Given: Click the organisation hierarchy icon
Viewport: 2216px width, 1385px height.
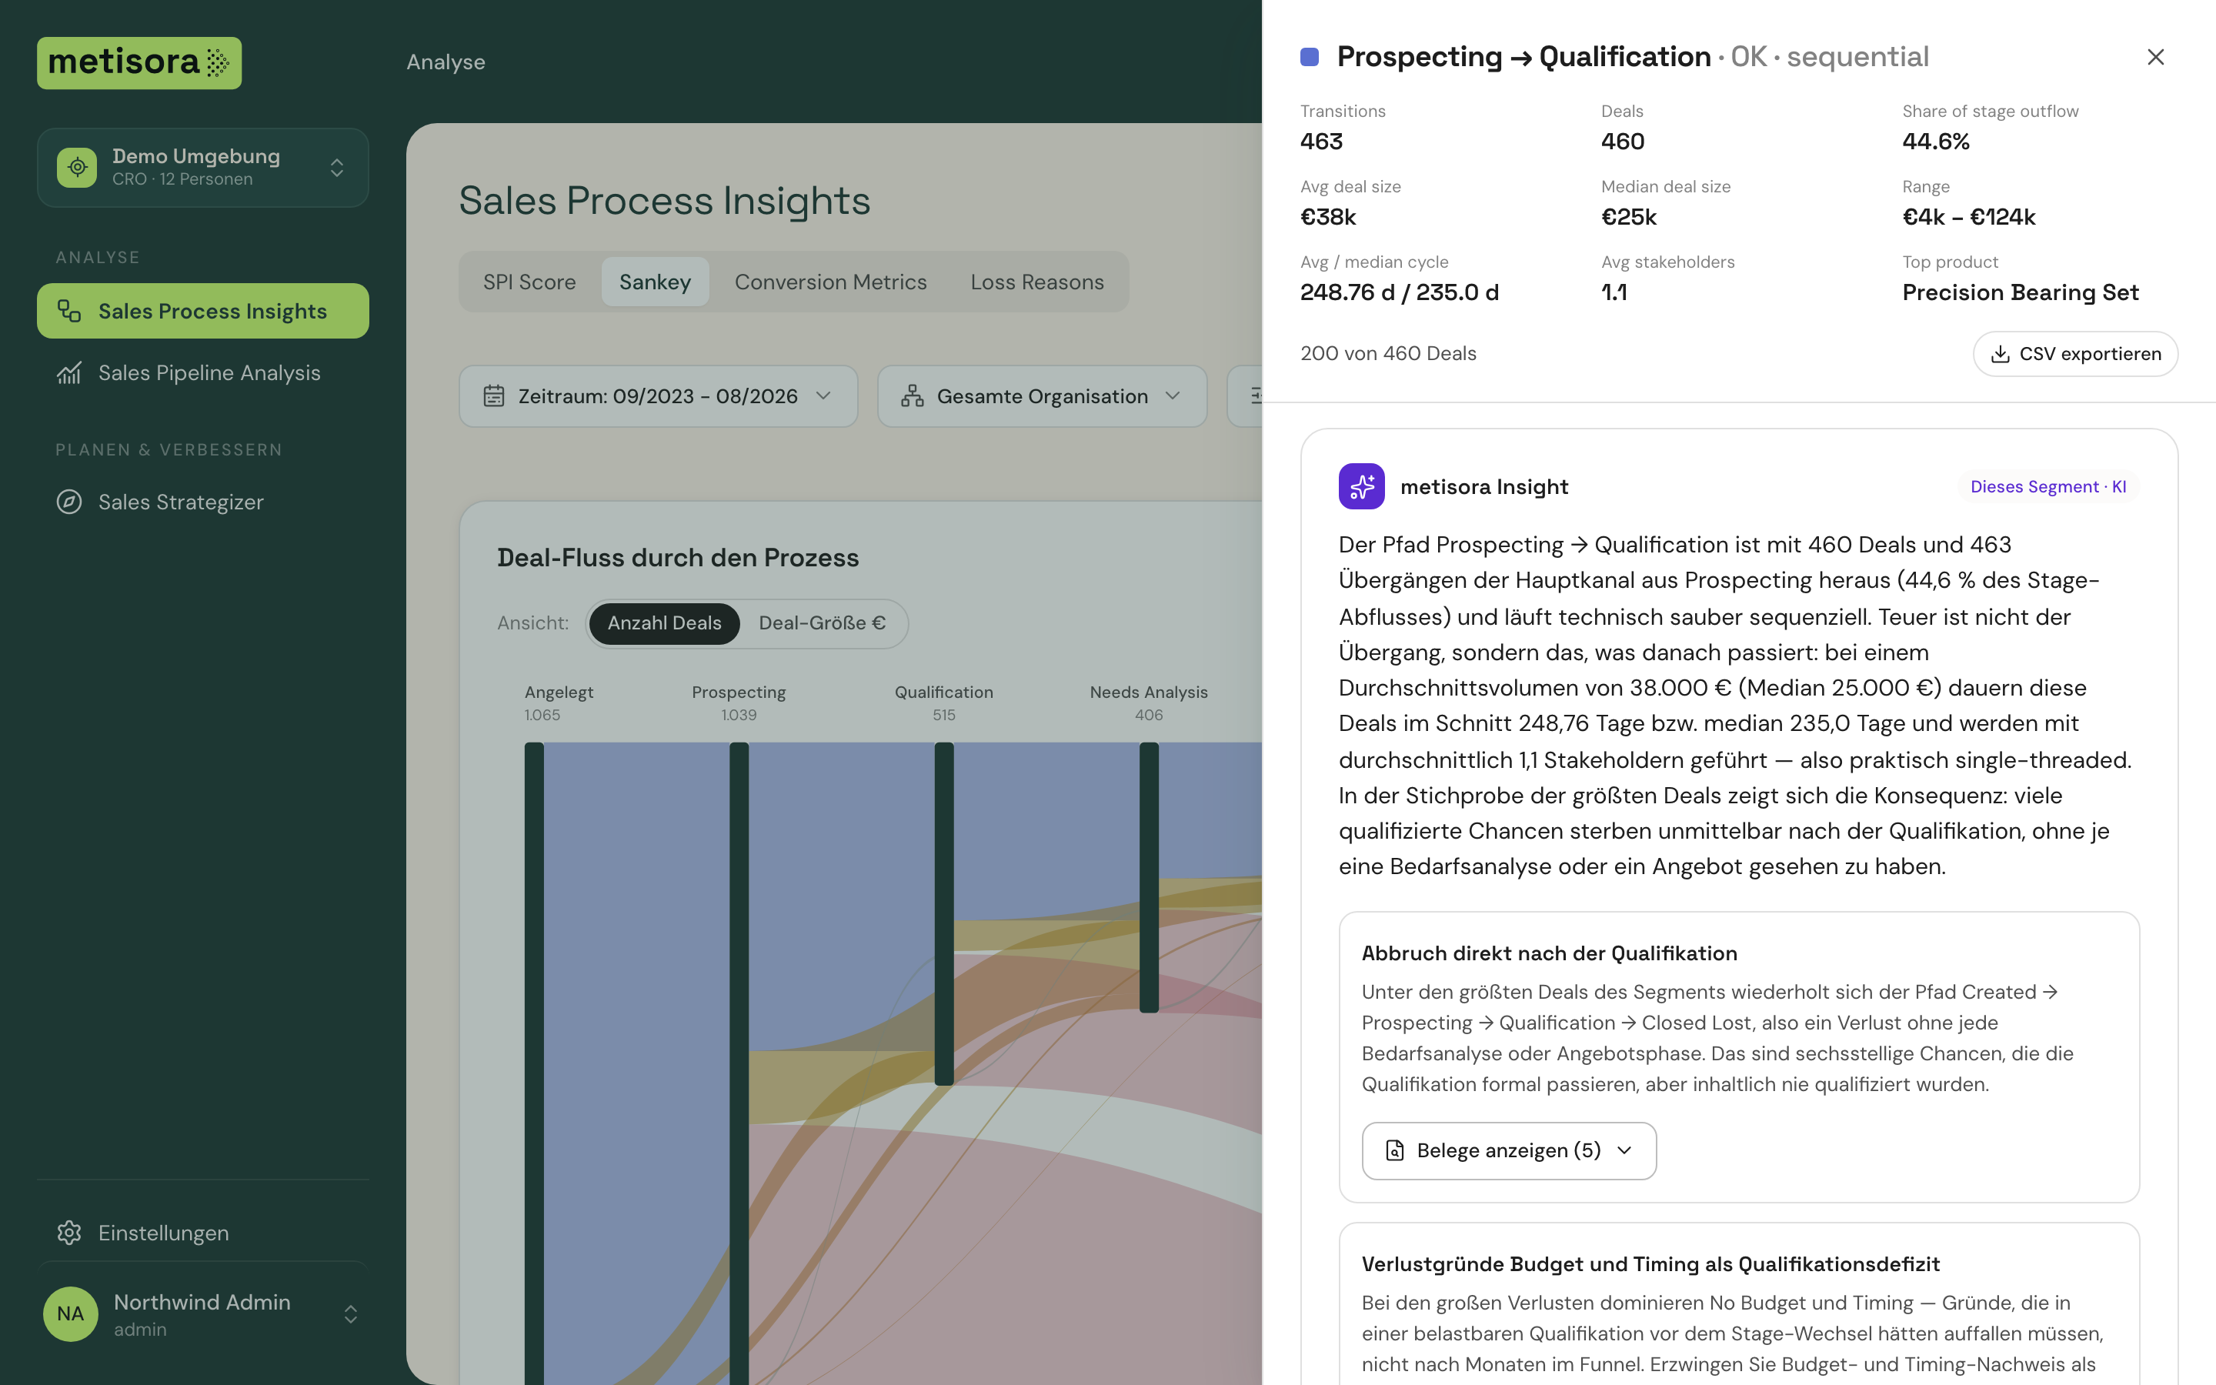Looking at the screenshot, I should tap(912, 395).
